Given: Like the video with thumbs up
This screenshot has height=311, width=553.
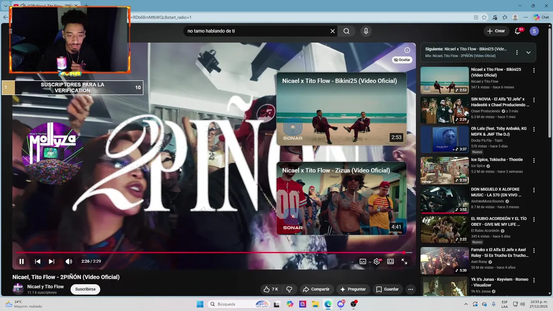Looking at the screenshot, I should point(271,289).
